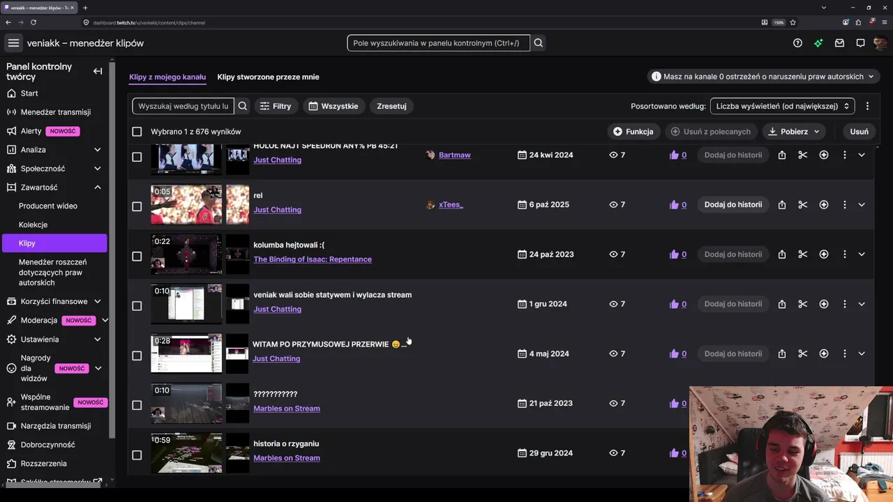Share the "kolumba hejtowali :(" clip

pyautogui.click(x=782, y=254)
